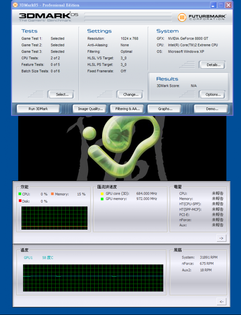Viewport: 241px width, 315px height.
Task: Click the Memory 15 % usage value
Action: coord(81,194)
